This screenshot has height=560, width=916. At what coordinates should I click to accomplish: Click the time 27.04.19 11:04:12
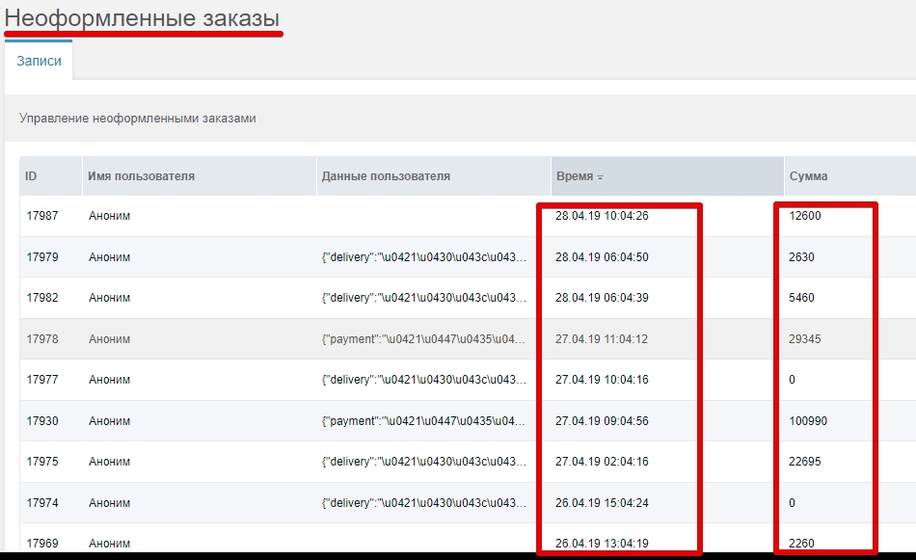(602, 338)
